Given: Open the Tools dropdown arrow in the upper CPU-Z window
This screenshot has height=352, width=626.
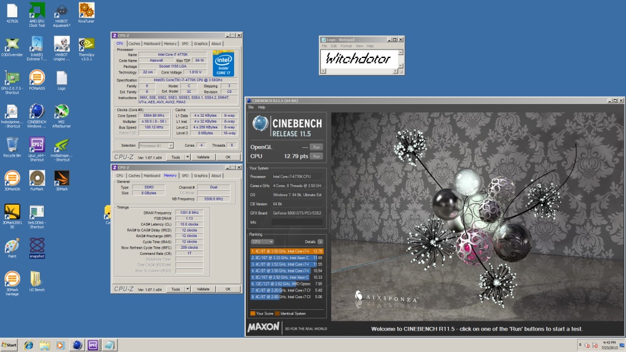Looking at the screenshot, I should point(189,157).
